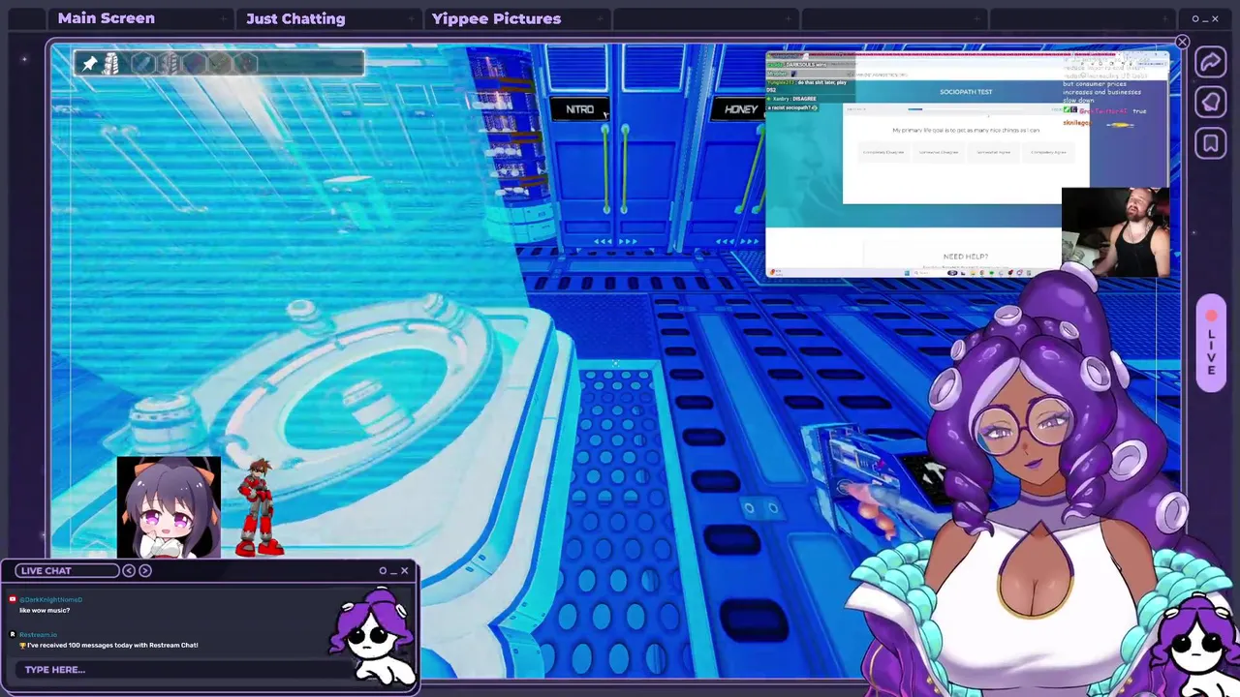Click the test progress bar in embedded window
The height and width of the screenshot is (697, 1240).
pyautogui.click(x=966, y=108)
